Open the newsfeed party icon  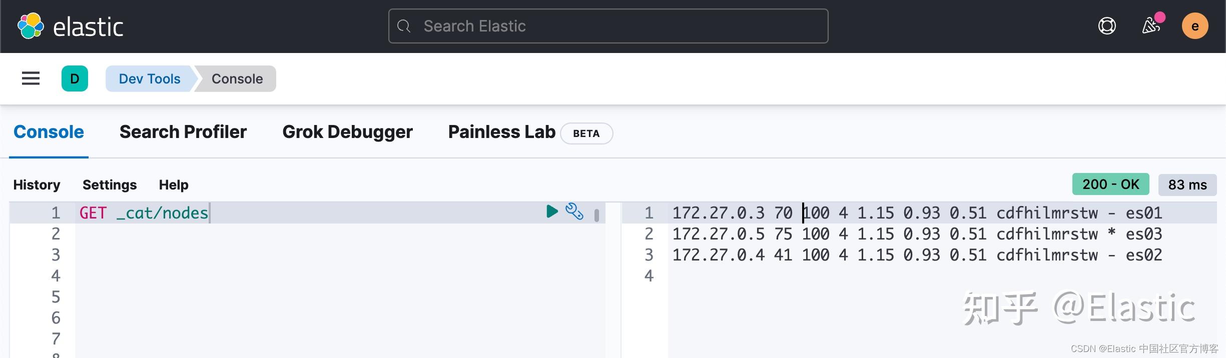[1151, 26]
